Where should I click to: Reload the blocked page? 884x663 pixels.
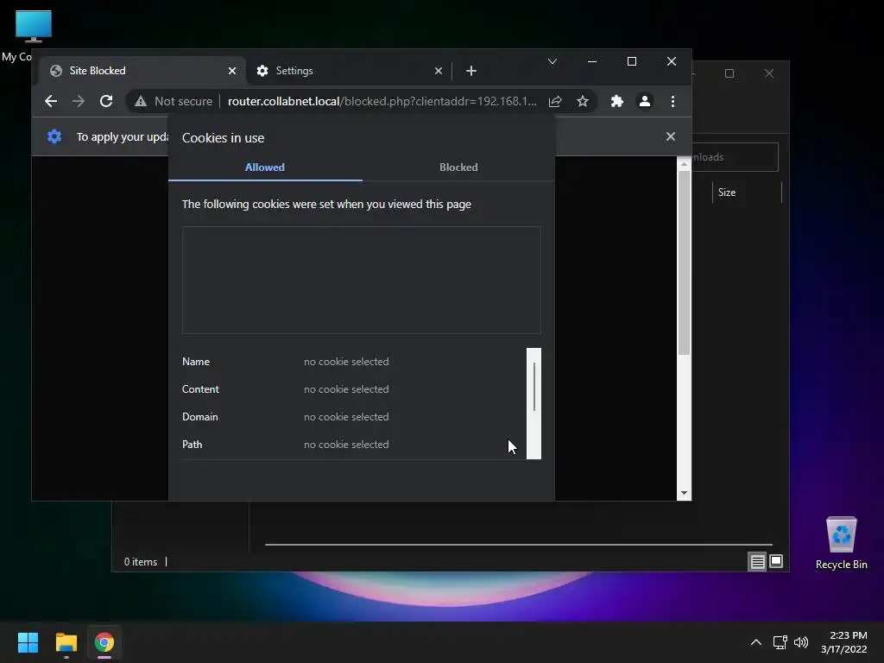coord(106,102)
